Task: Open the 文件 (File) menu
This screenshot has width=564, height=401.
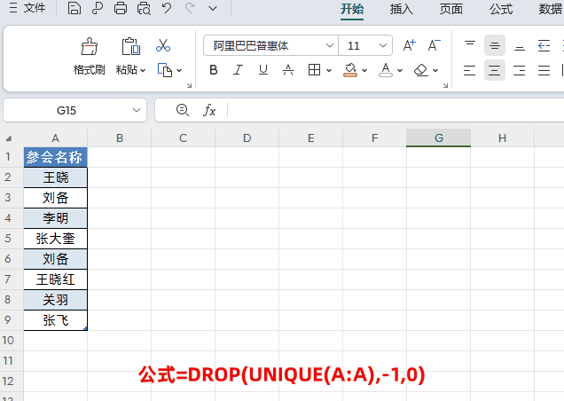Action: pyautogui.click(x=27, y=9)
